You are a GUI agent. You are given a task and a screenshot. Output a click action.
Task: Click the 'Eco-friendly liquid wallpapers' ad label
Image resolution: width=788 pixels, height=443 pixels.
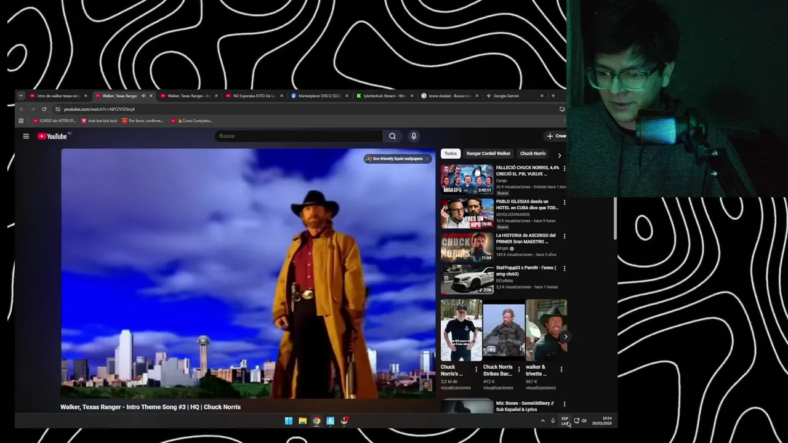click(x=398, y=159)
